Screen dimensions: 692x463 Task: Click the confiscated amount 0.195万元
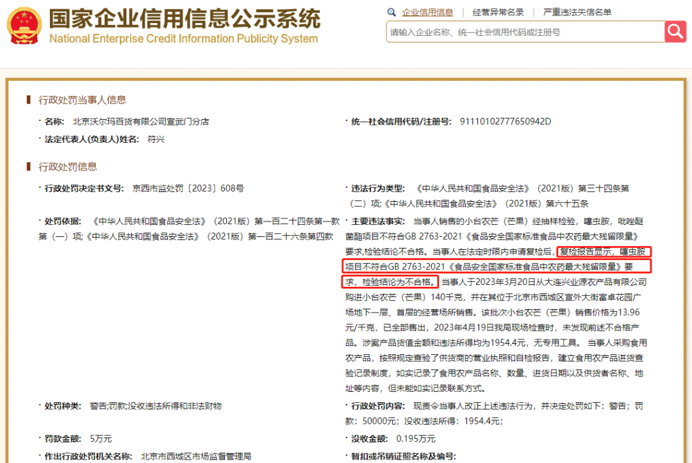coord(416,439)
